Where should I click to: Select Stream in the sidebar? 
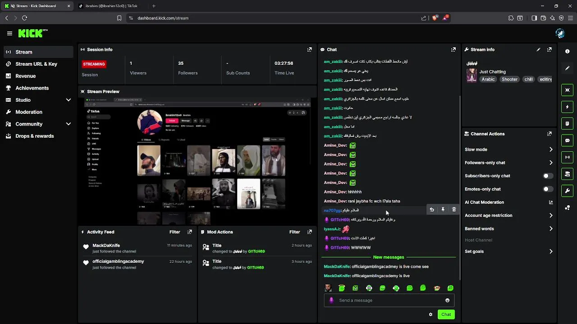[x=38, y=52]
